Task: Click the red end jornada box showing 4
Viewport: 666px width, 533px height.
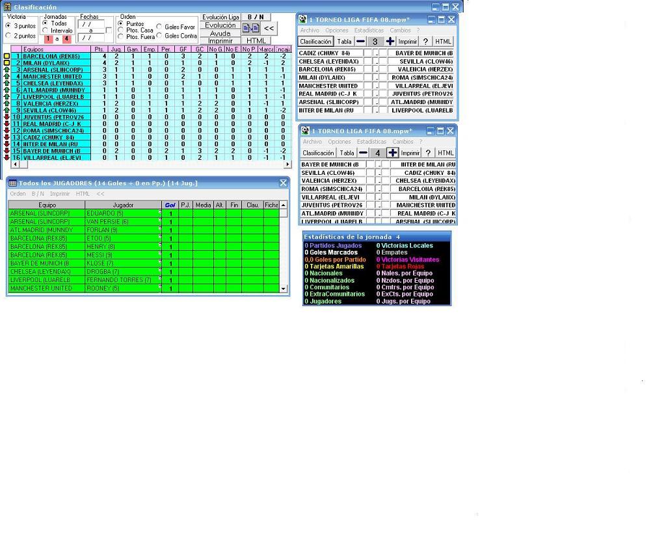Action: (66, 38)
